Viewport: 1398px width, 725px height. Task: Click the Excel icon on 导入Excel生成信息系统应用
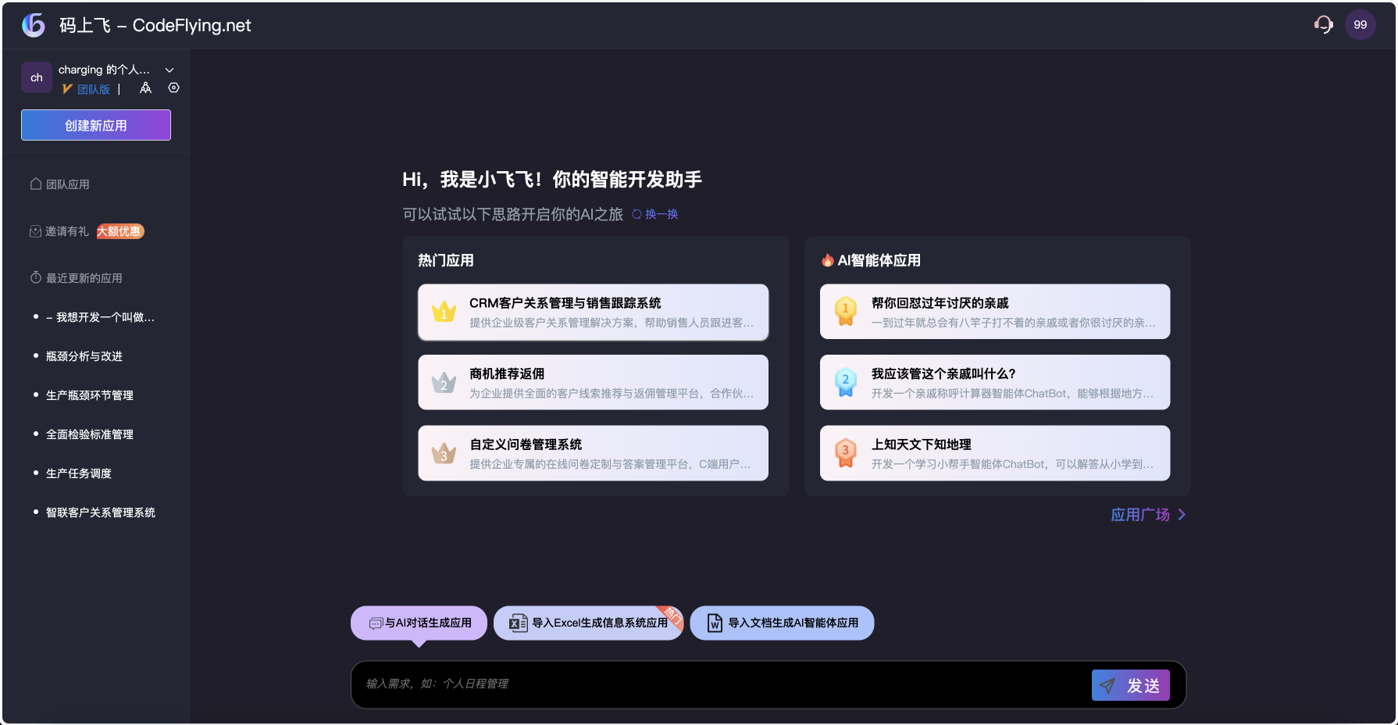coord(516,623)
